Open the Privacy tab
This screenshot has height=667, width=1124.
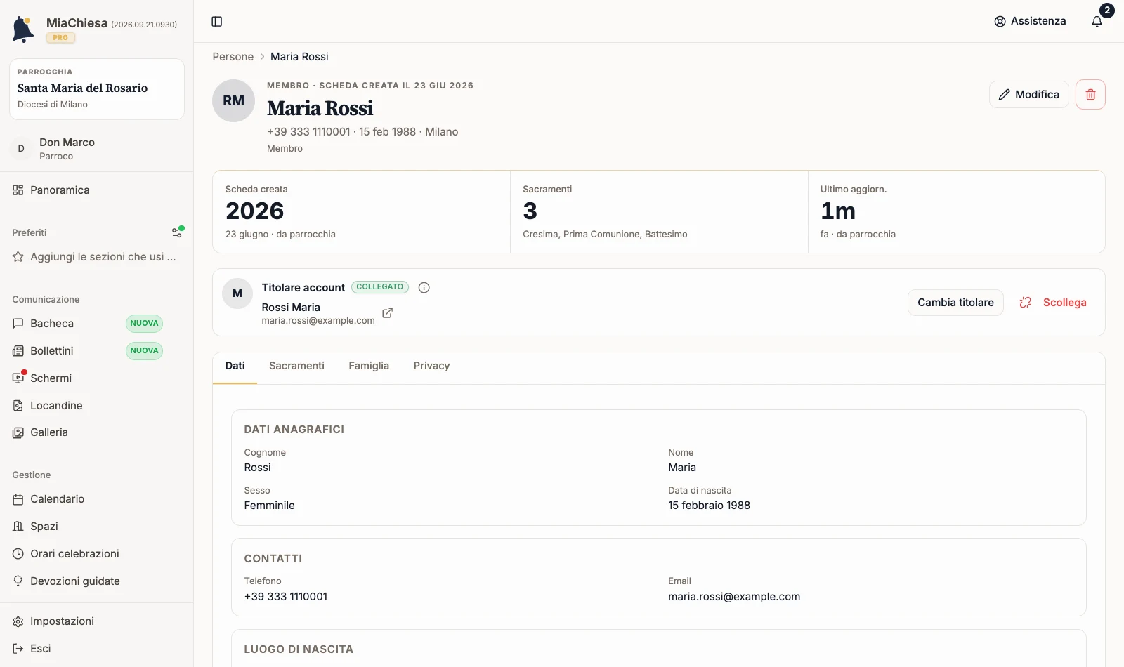pos(431,366)
